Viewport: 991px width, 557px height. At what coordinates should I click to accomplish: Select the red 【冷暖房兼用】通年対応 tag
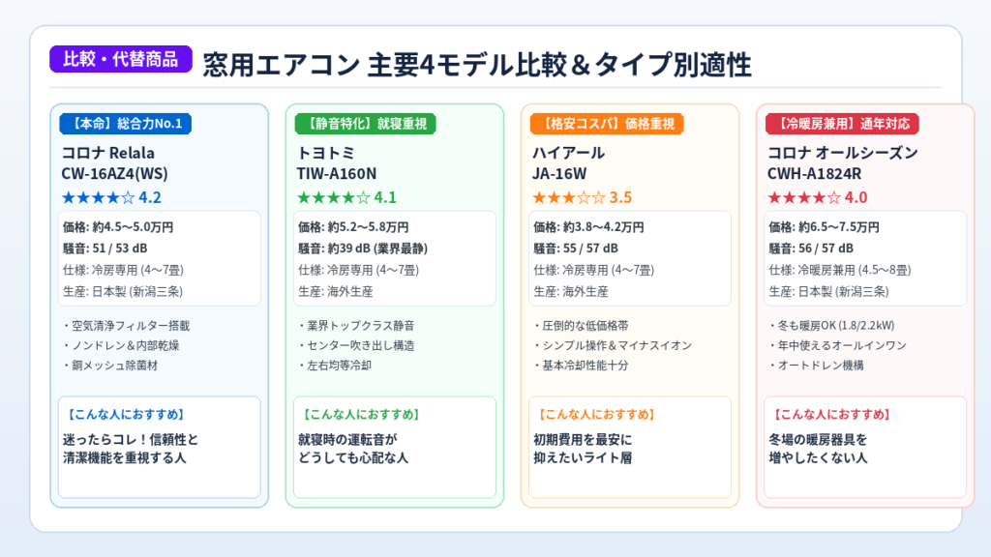(842, 124)
